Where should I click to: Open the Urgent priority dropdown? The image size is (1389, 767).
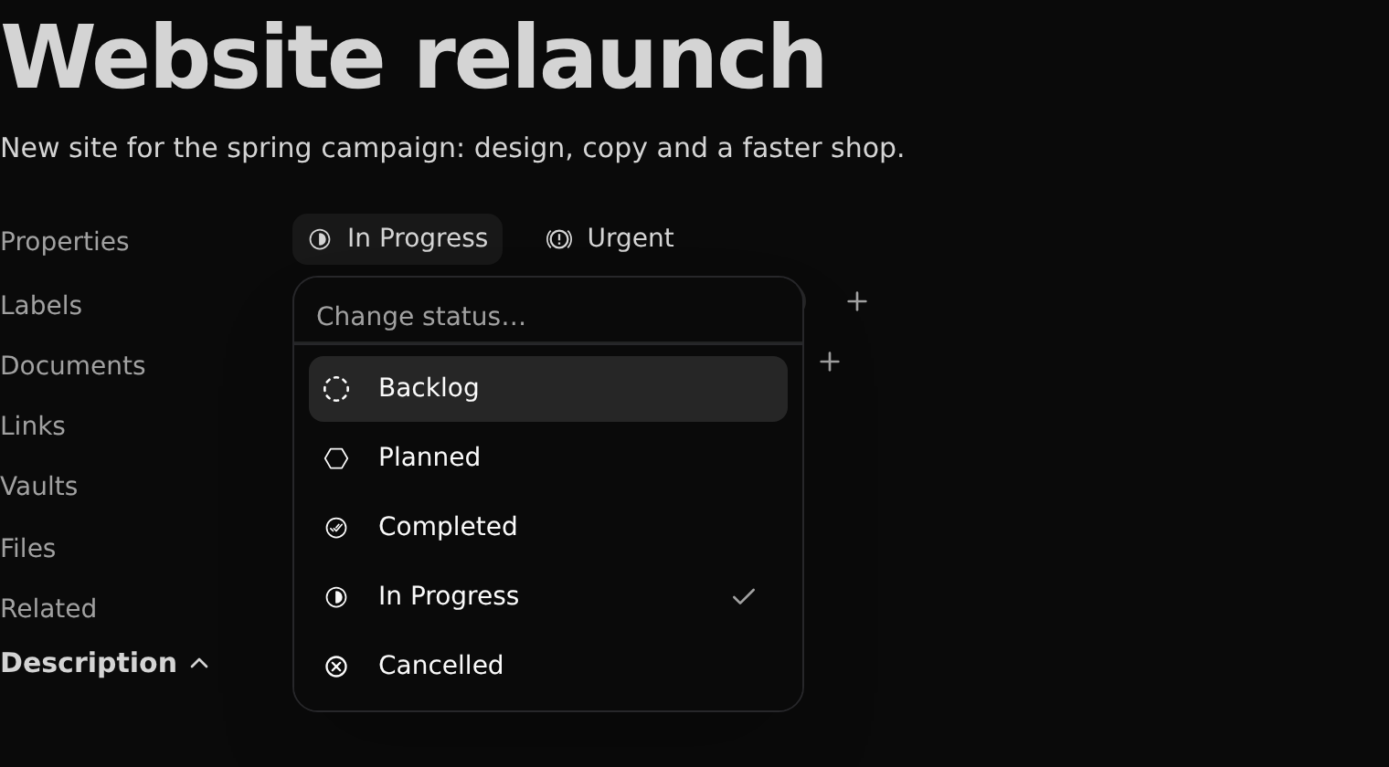click(x=610, y=239)
